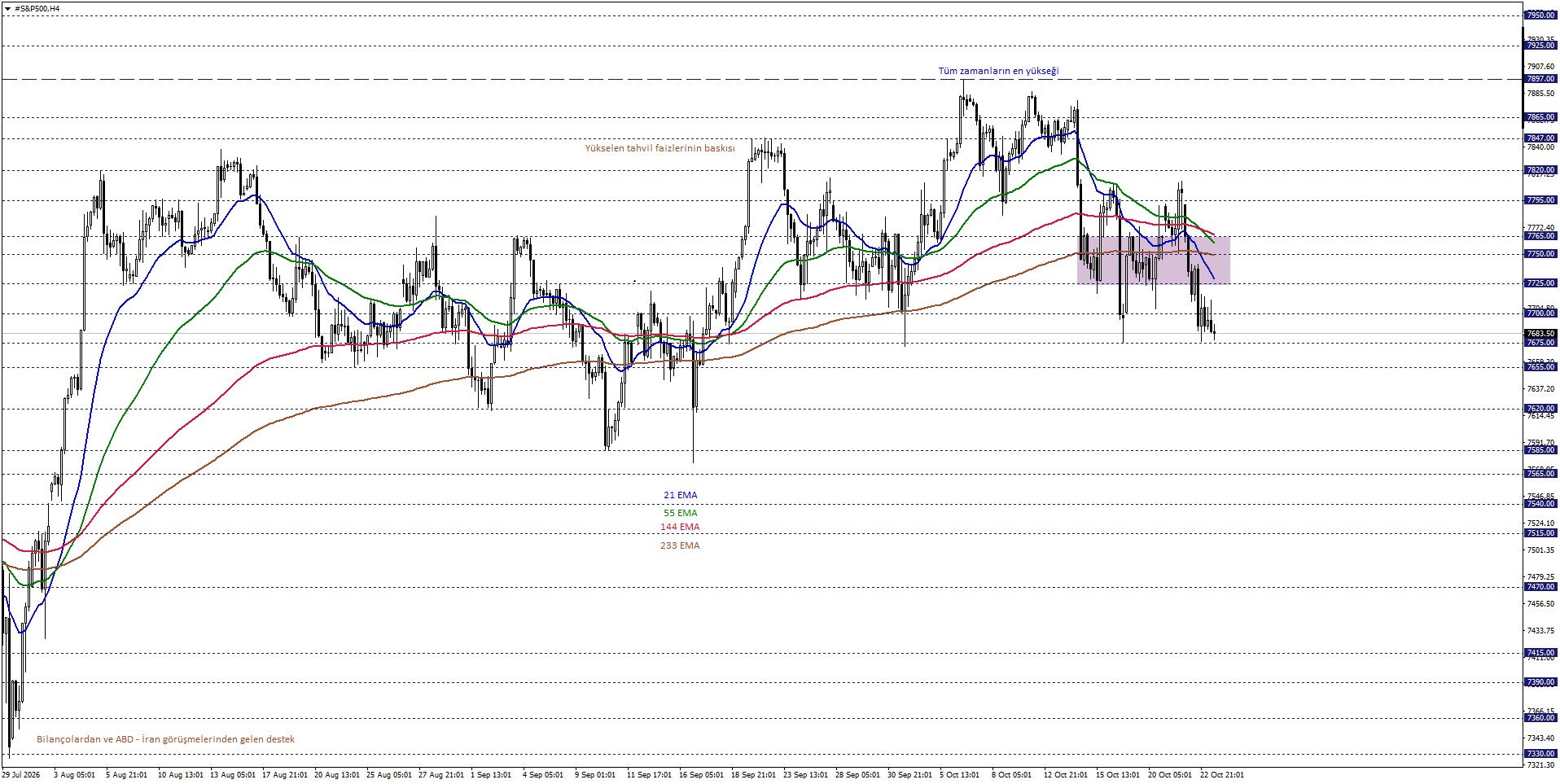Click the '144 EMA' legend label
This screenshot has height=784, width=1560.
(680, 528)
